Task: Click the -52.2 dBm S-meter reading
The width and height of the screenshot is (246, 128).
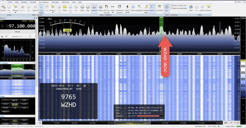Action: [x=67, y=30]
